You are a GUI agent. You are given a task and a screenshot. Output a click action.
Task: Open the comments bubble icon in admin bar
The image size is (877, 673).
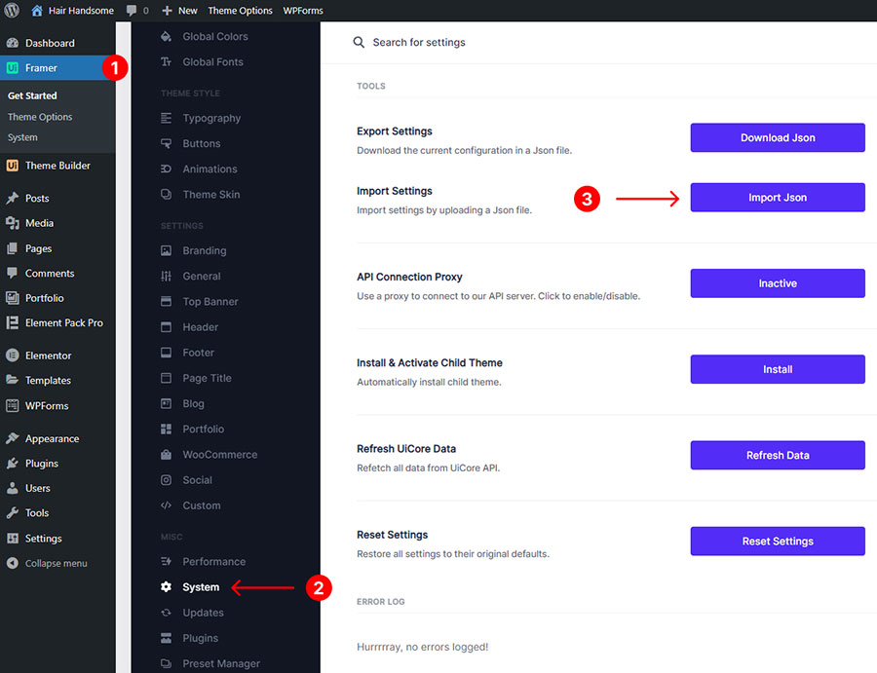click(x=131, y=11)
